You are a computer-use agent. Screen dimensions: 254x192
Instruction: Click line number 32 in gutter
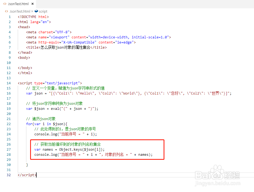click(9, 175)
